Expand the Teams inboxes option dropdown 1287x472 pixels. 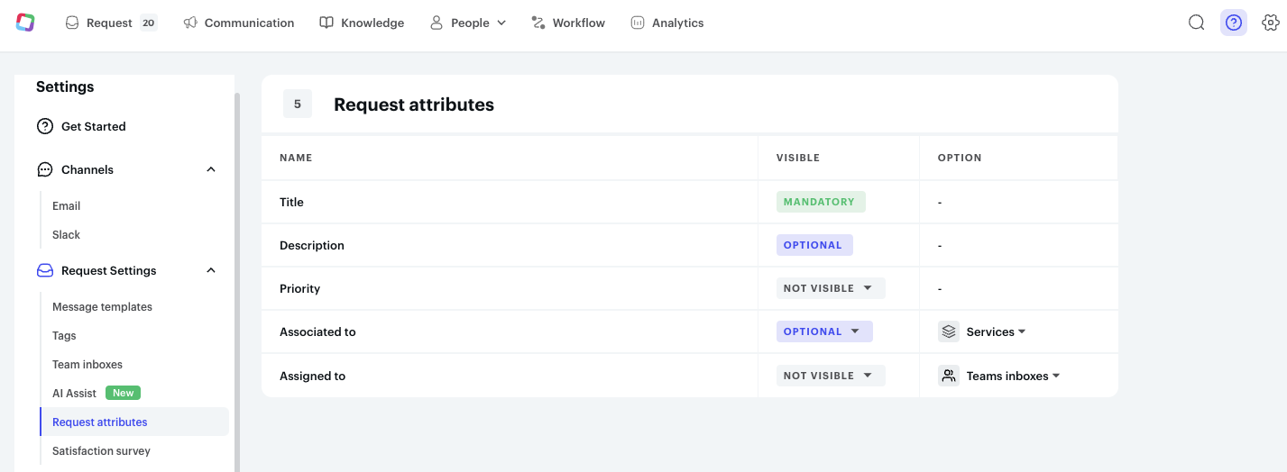click(x=1013, y=376)
